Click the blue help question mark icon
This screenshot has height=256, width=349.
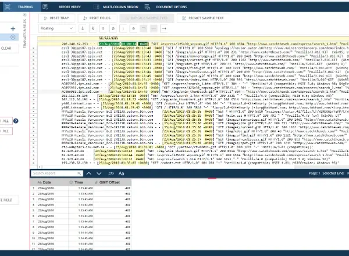(x=16, y=121)
